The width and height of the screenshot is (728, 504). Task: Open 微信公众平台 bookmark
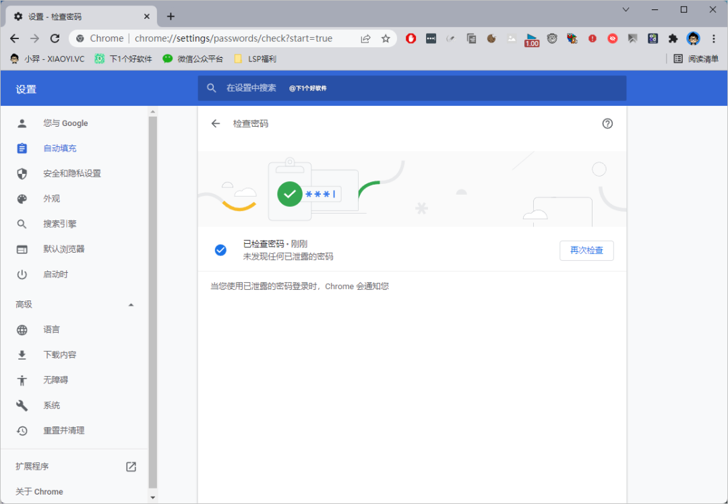click(x=193, y=59)
